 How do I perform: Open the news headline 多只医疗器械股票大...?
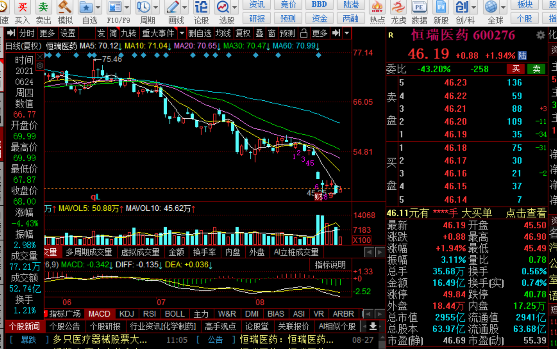(100, 340)
